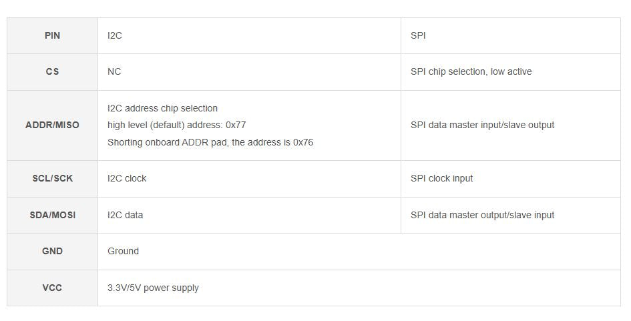Select the 'SPI clock input' text
The image size is (631, 321).
point(441,178)
